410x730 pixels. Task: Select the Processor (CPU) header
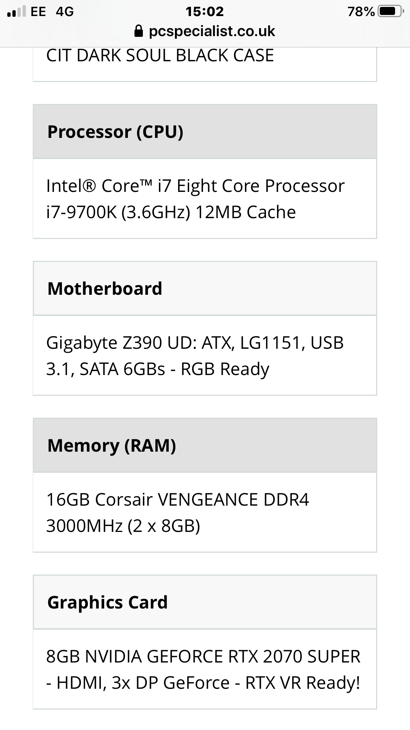point(205,132)
